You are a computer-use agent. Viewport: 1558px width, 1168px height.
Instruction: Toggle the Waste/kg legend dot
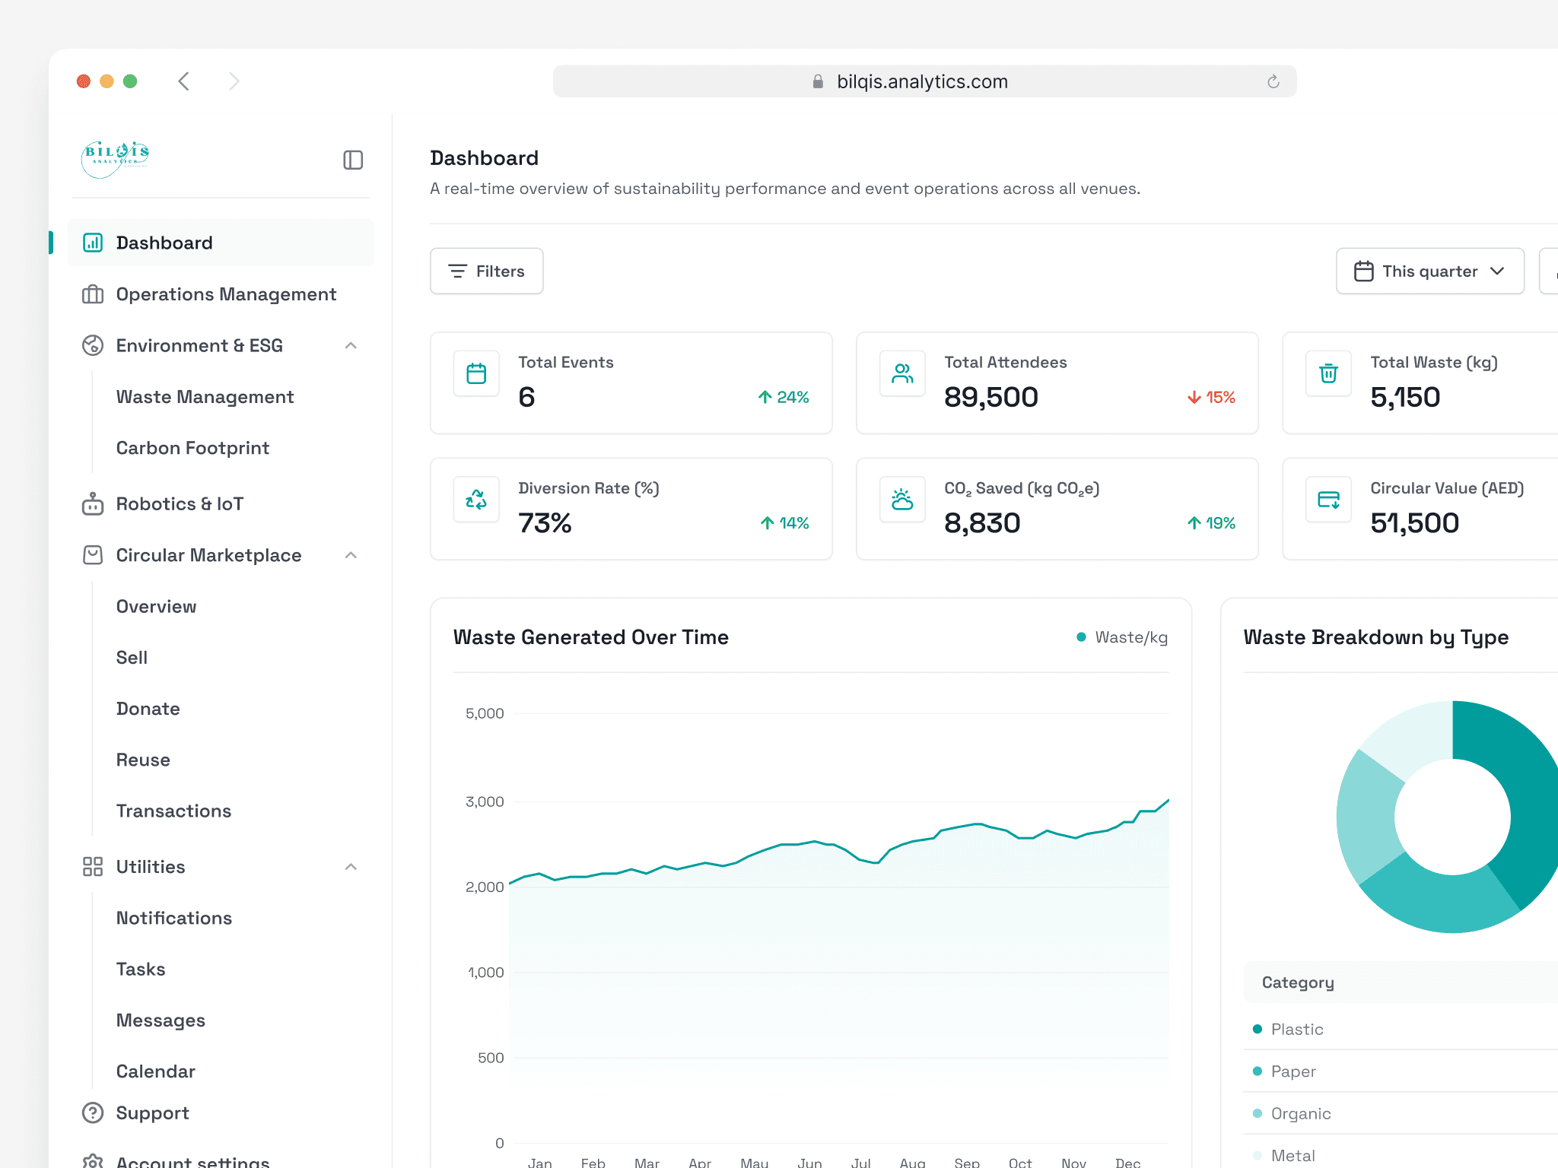pos(1081,637)
